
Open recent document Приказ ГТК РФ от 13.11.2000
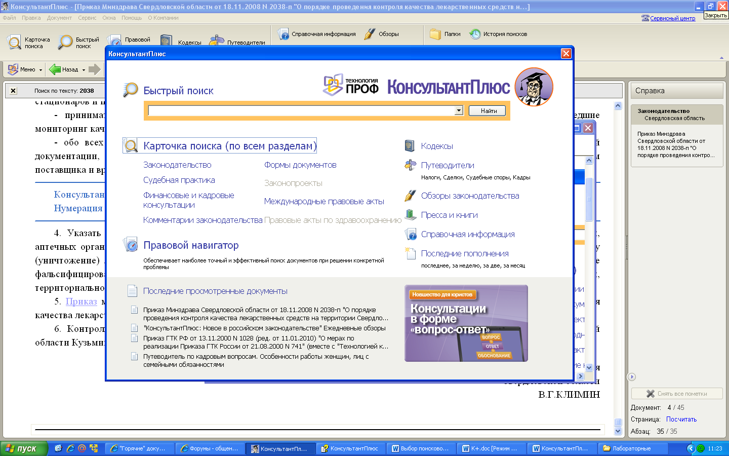(x=266, y=342)
